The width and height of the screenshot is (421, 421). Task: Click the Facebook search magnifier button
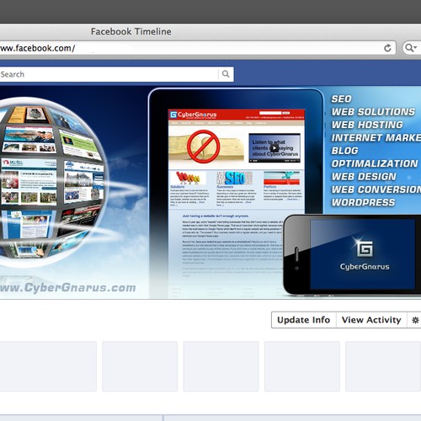226,74
